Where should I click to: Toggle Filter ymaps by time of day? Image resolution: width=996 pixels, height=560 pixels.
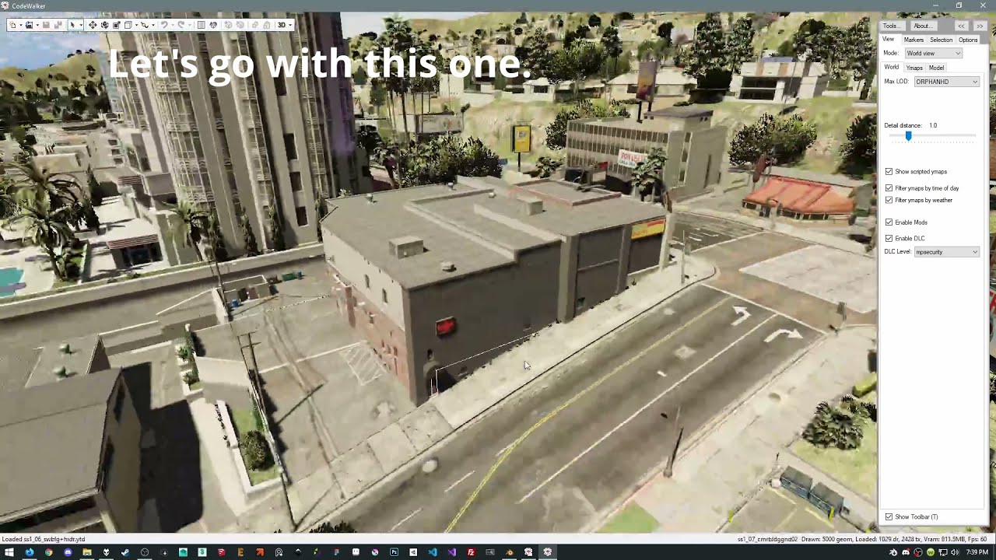[889, 188]
